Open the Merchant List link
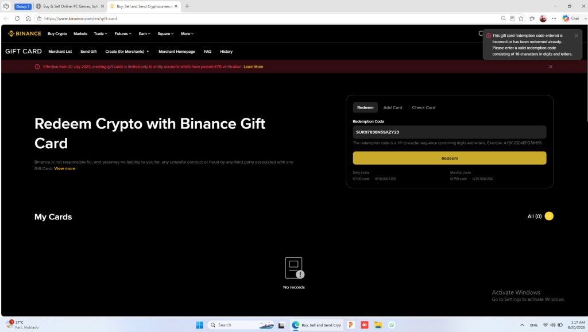This screenshot has height=332, width=588. [x=60, y=51]
